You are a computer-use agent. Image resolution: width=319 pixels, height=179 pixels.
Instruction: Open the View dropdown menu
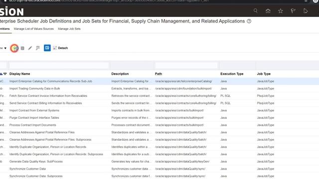coord(3,48)
